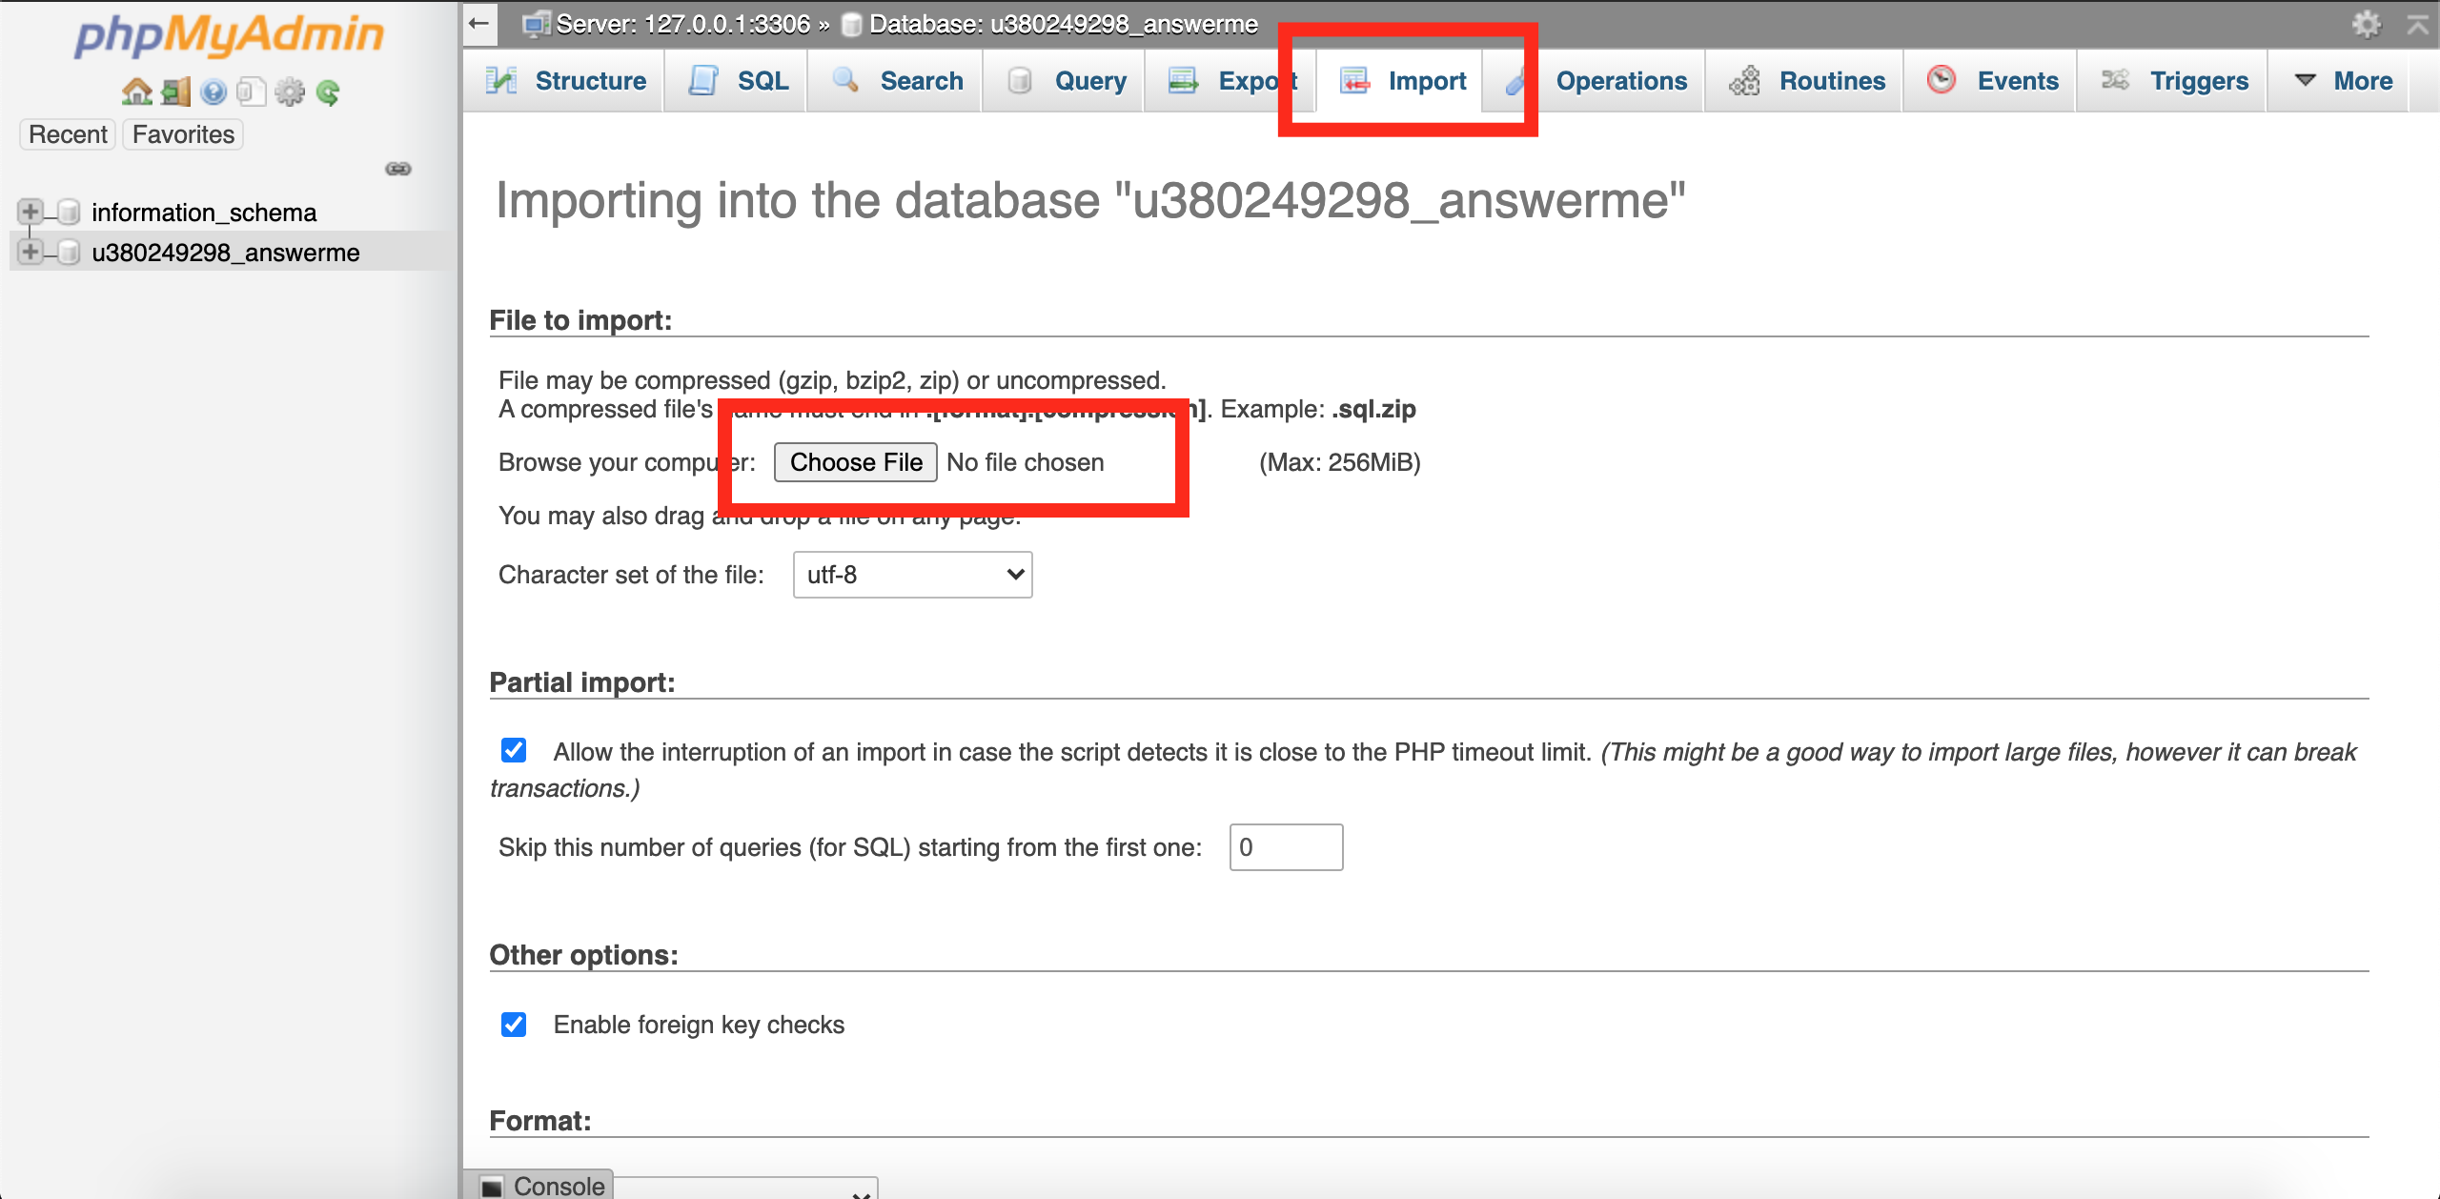Expand the information_schema database node

point(30,212)
